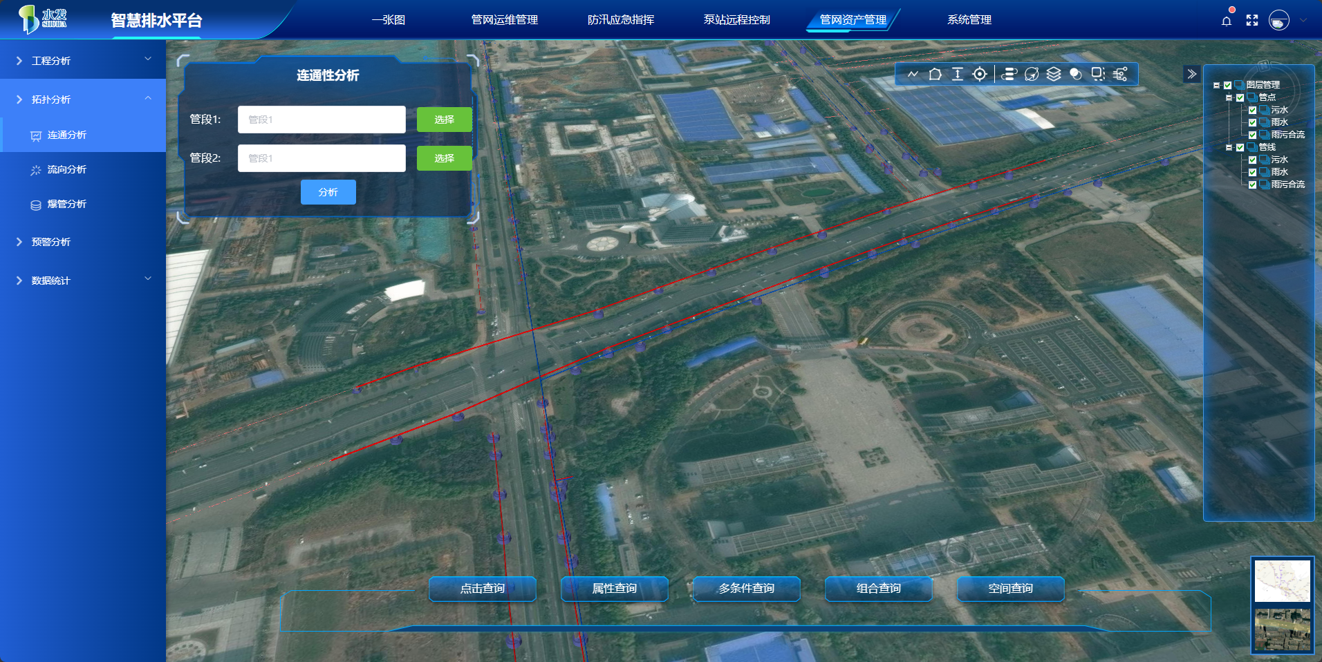
Task: Toggle the 管点 layer group checkbox
Action: [x=1240, y=97]
